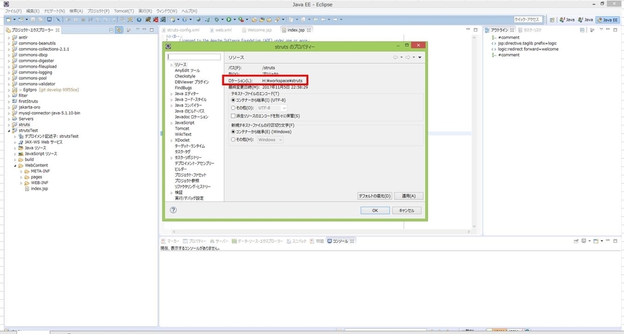Click the index.jsp file icon in tree
The image size is (624, 334).
[27, 189]
